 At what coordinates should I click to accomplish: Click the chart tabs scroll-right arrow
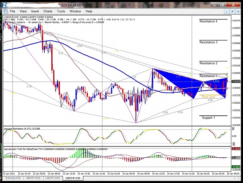pos(239,178)
